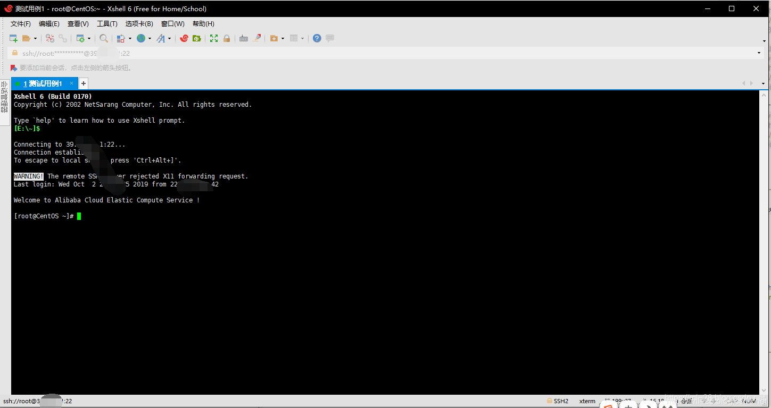Image resolution: width=771 pixels, height=408 pixels.
Task: Click the Alibaba Cloud welcome line
Action: (x=107, y=200)
